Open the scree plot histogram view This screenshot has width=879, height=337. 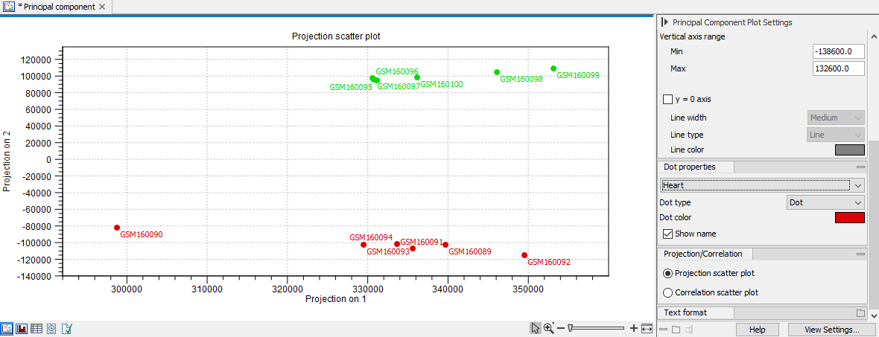click(22, 328)
